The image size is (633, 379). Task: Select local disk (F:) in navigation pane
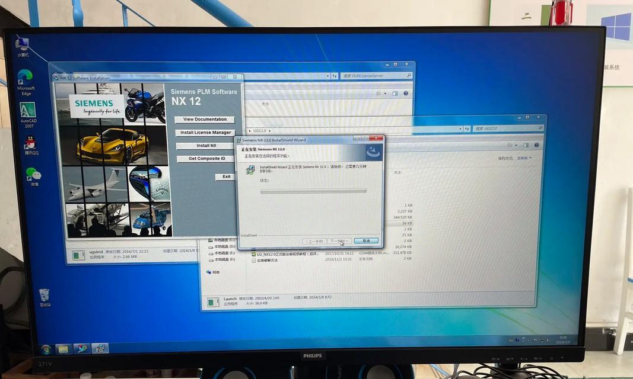click(222, 260)
